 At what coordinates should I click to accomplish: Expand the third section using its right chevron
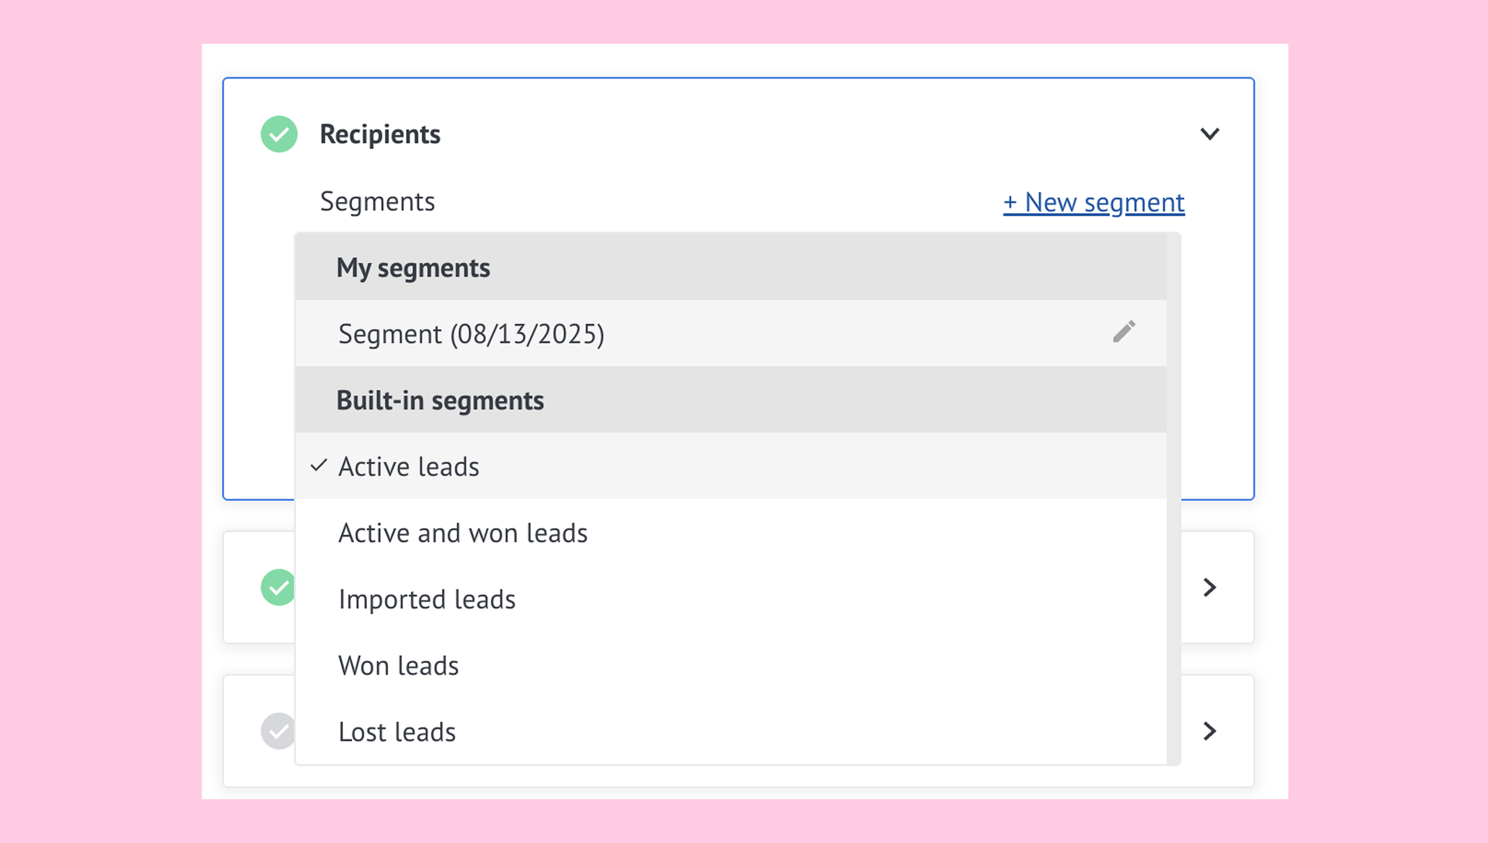(x=1209, y=731)
